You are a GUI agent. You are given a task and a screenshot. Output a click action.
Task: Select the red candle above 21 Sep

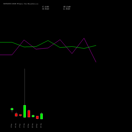[x=29, y=114]
